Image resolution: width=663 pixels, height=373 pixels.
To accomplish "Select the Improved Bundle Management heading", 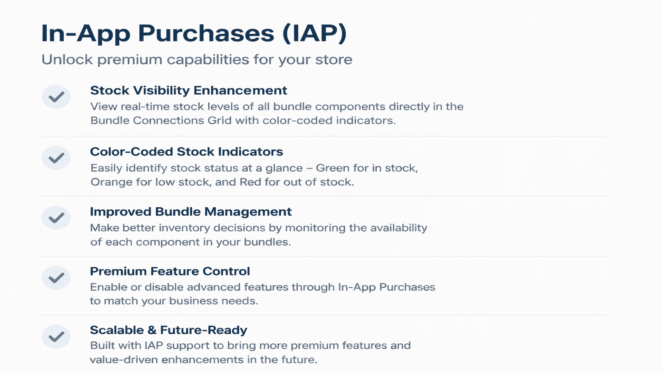I will [x=191, y=212].
